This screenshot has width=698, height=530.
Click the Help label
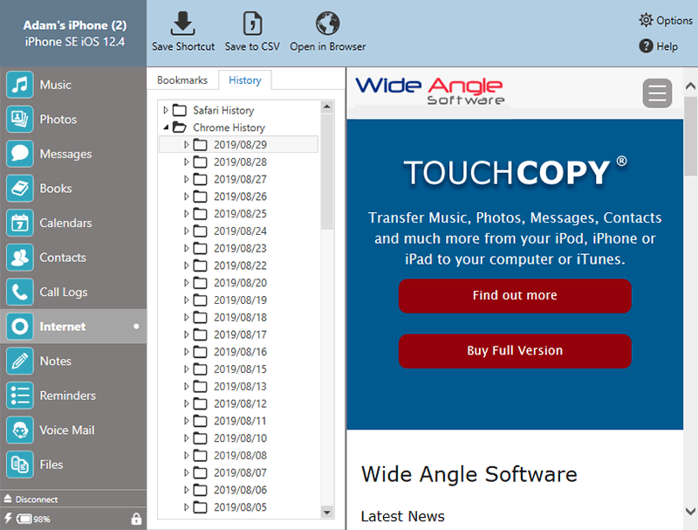[667, 46]
